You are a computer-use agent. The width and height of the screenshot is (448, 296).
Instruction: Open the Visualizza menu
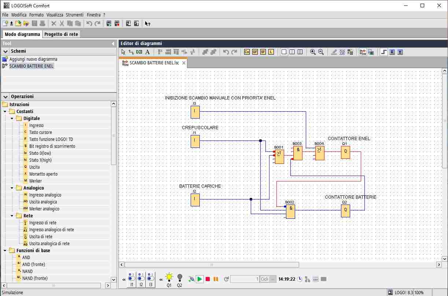55,15
